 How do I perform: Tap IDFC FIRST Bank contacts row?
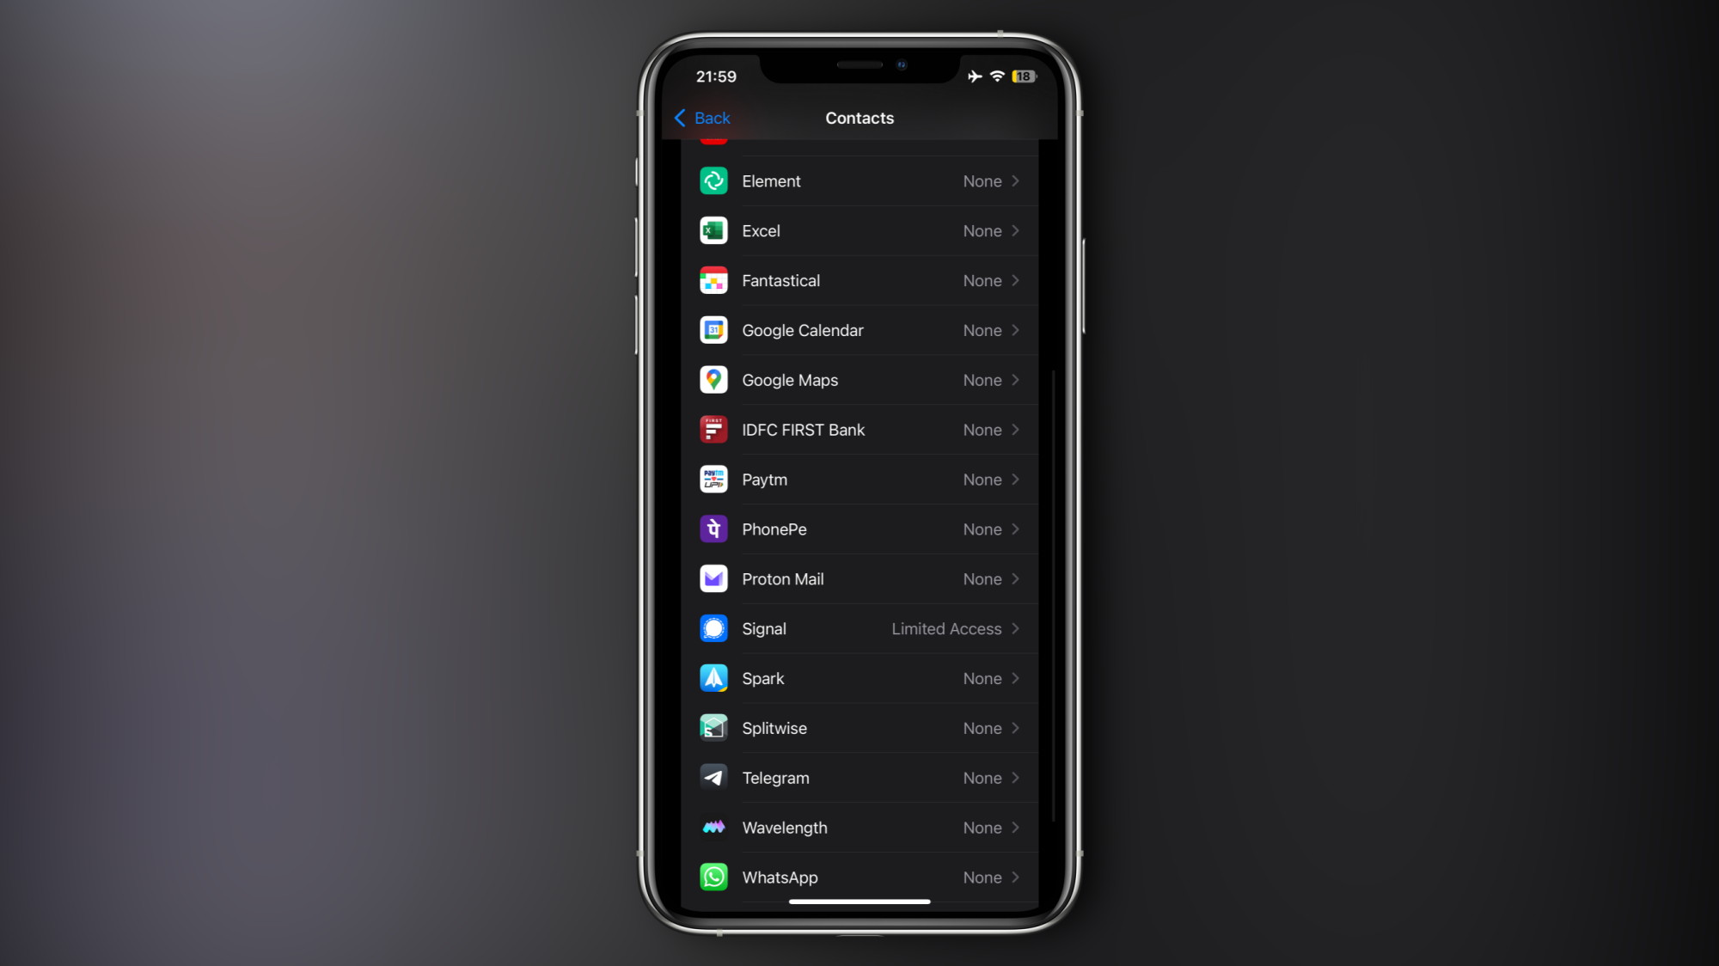pos(859,429)
